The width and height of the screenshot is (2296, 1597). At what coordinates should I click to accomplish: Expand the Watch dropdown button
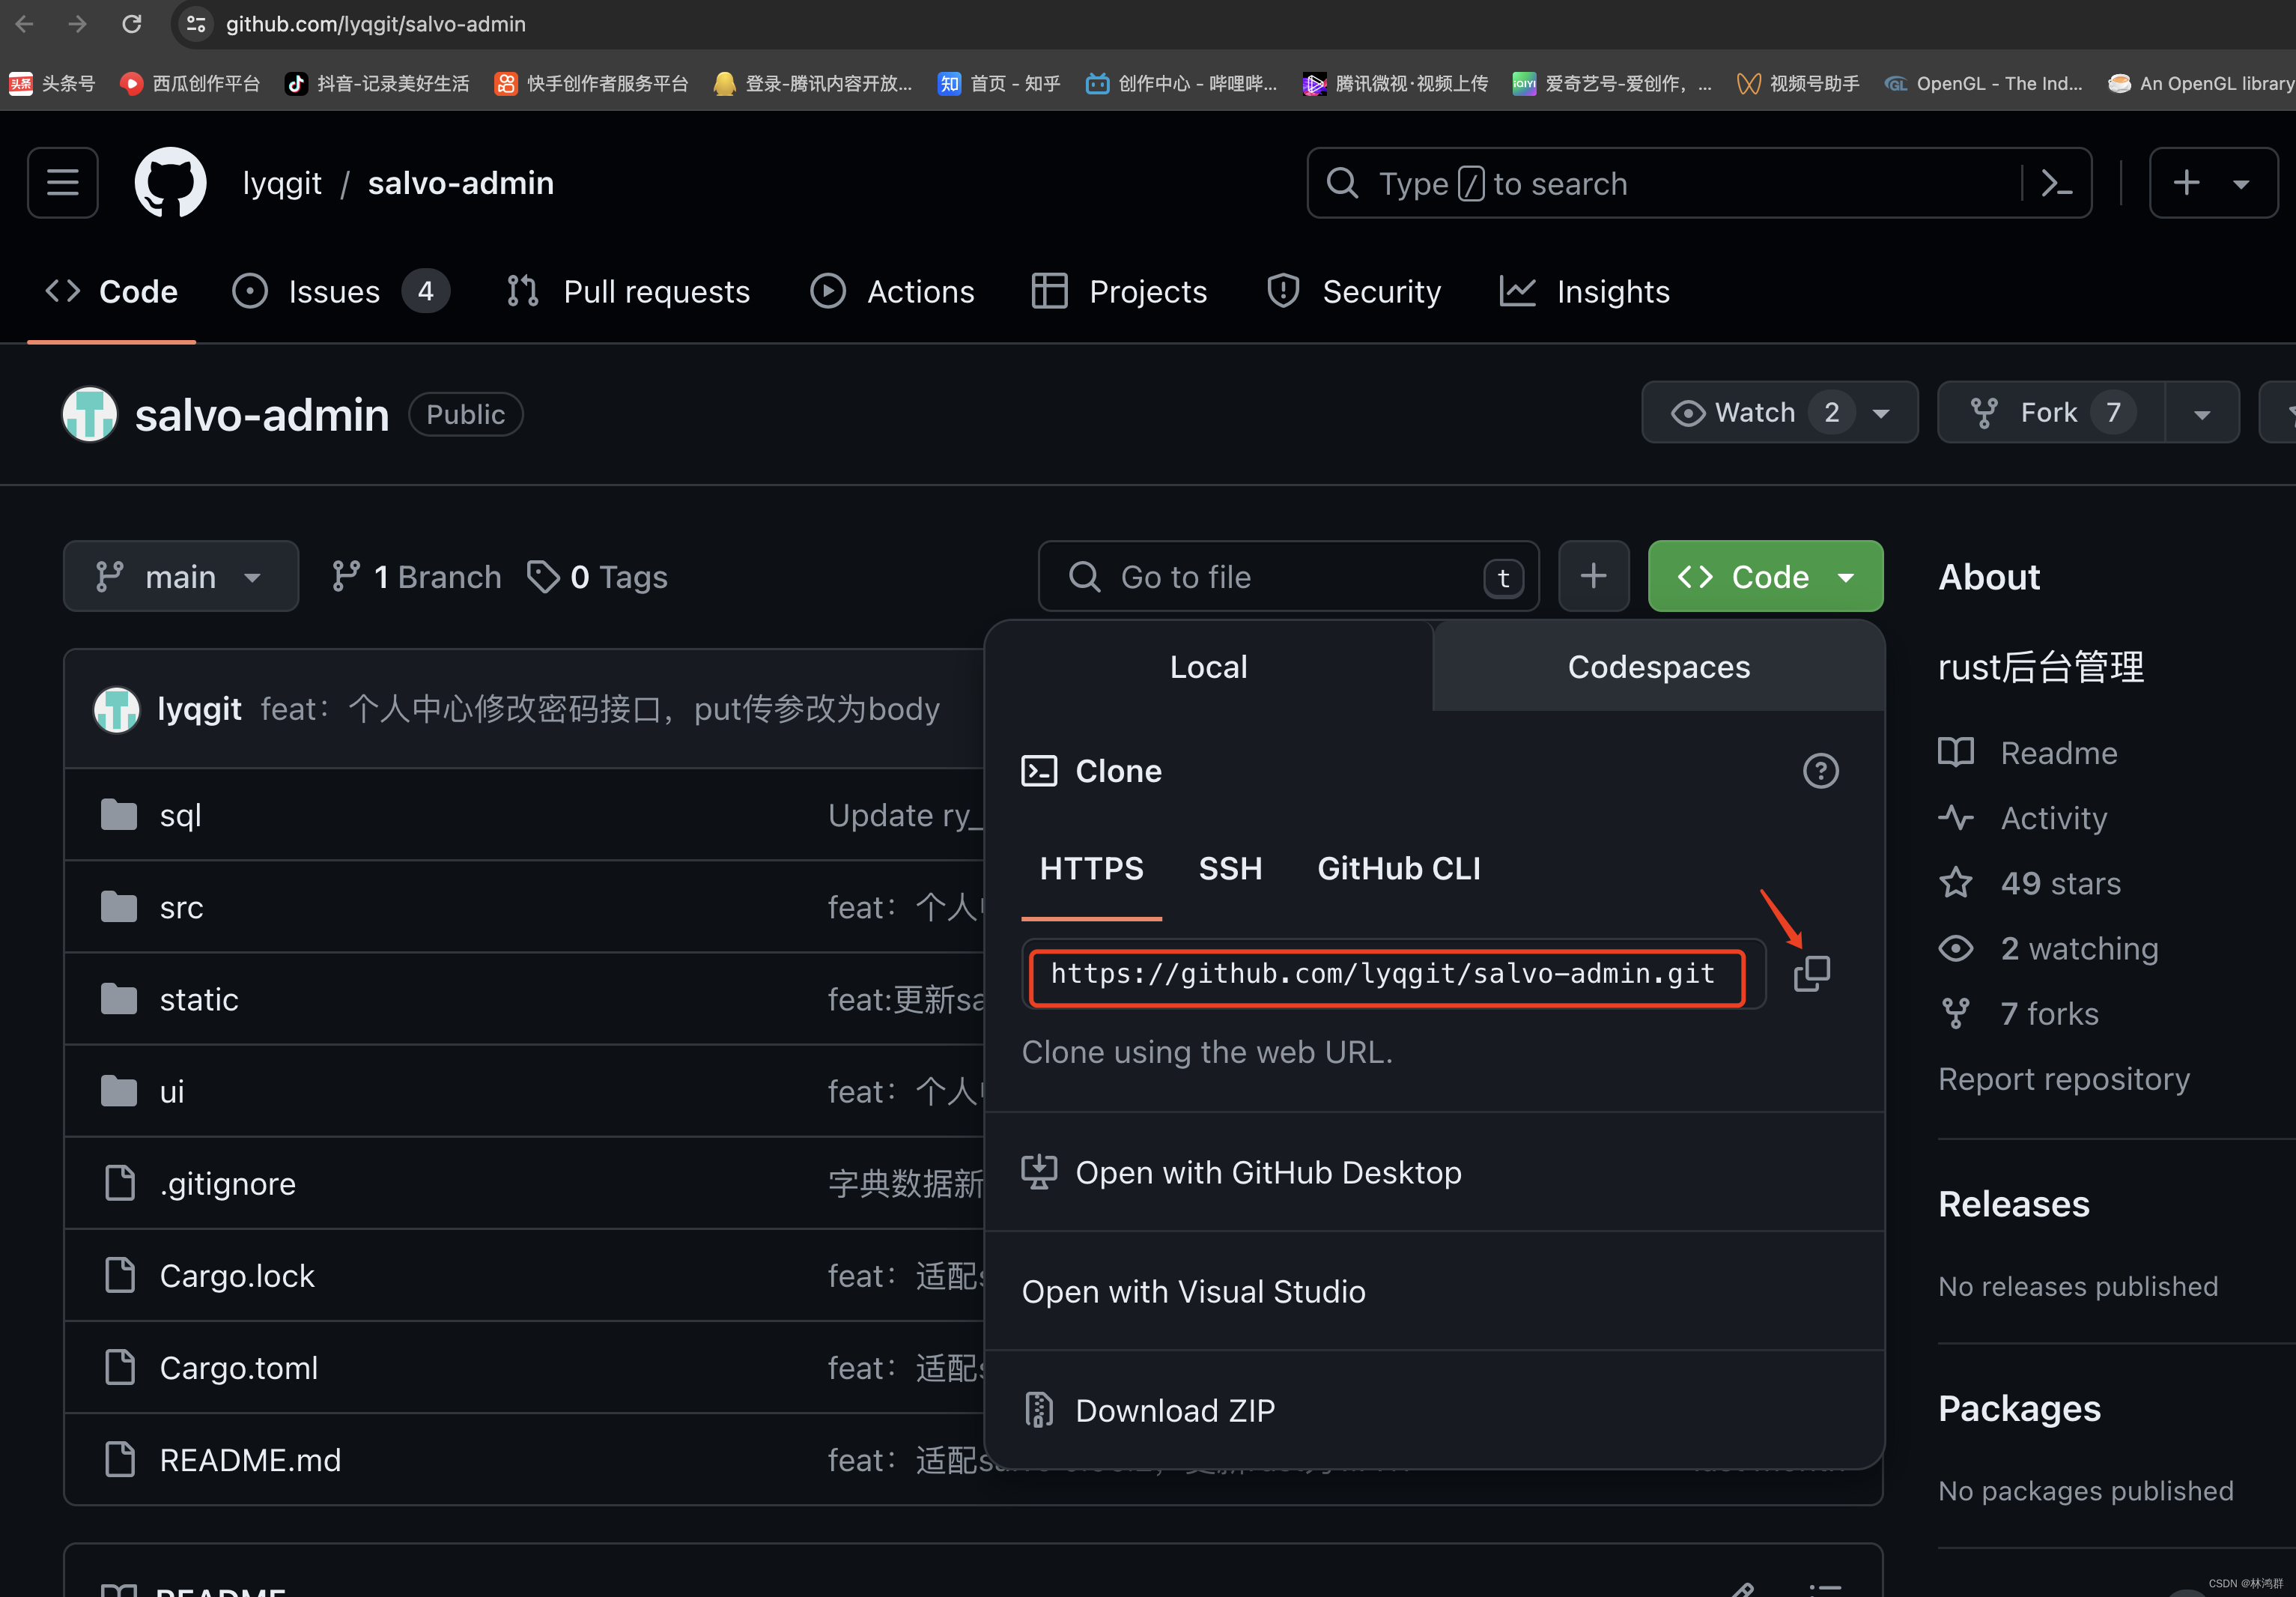point(1881,412)
